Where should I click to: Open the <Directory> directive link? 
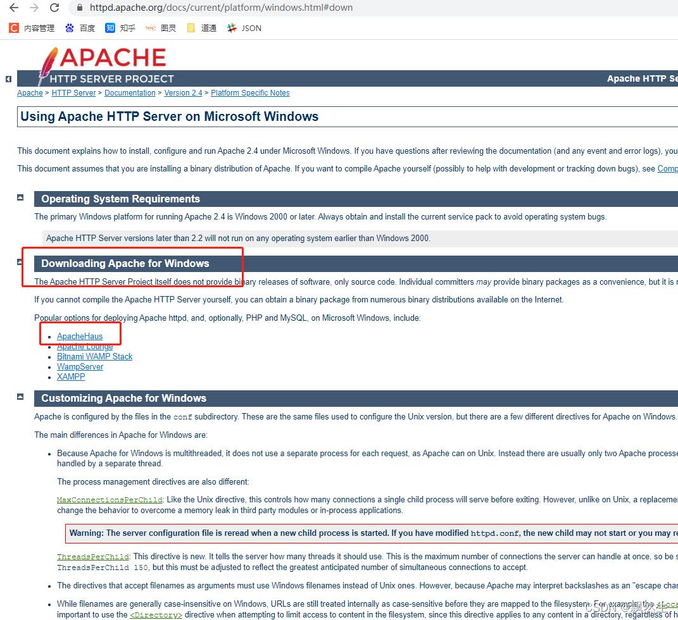156,615
